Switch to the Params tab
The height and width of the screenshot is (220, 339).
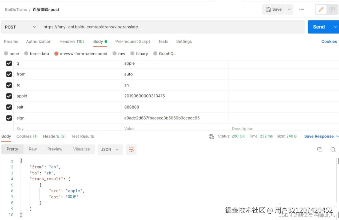[x=11, y=41]
